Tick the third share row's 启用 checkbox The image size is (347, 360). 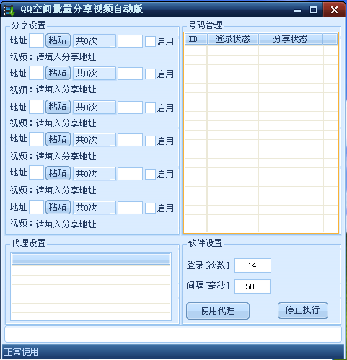point(150,107)
